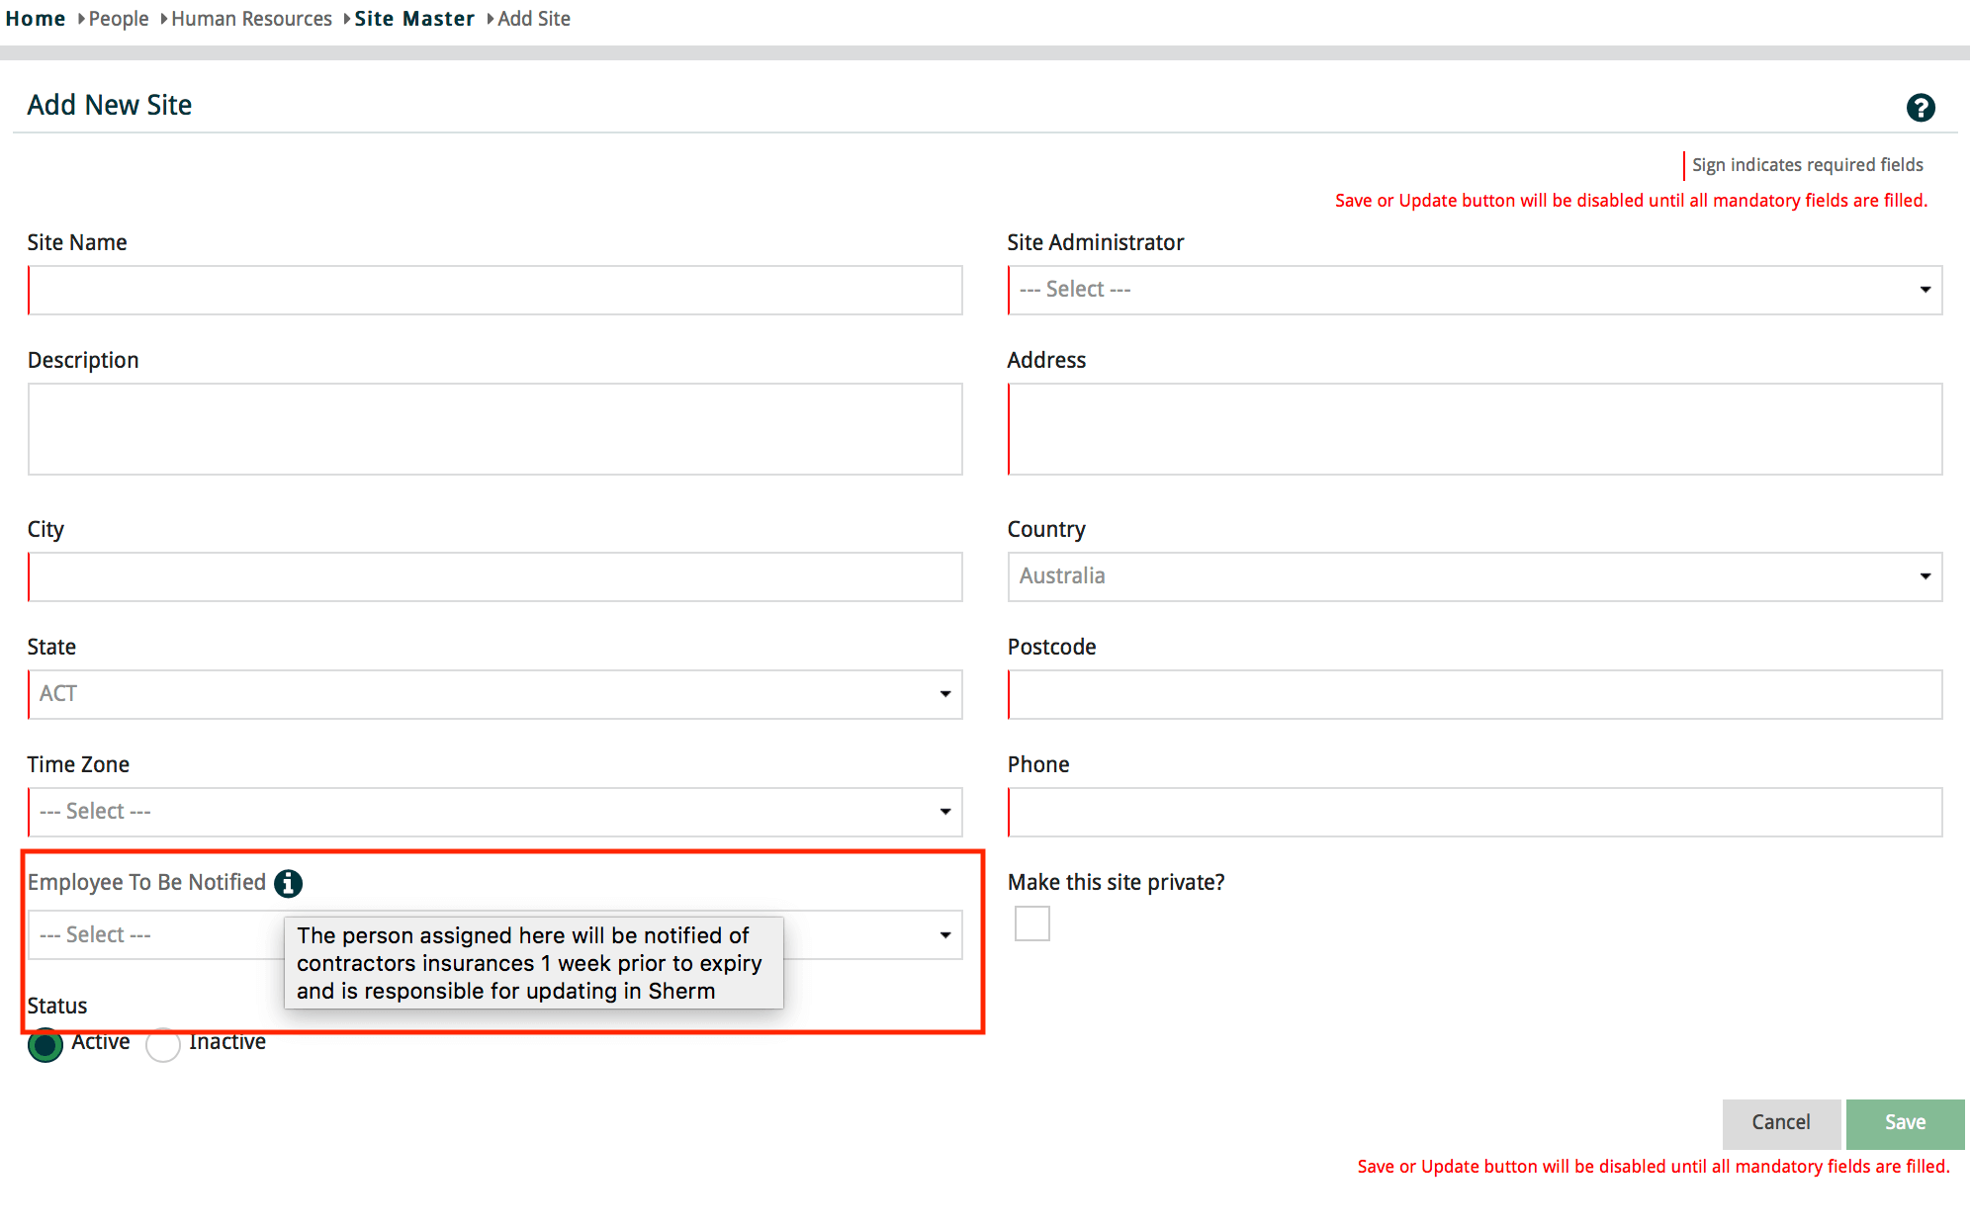Focus the Description text area
The image size is (1970, 1230).
[494, 429]
